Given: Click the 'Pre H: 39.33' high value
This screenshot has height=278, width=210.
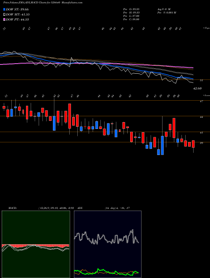Looking at the screenshot, I should coord(131,12).
